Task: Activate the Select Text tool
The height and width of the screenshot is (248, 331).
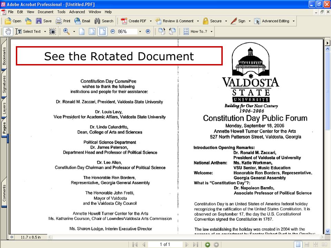Action: 28,31
